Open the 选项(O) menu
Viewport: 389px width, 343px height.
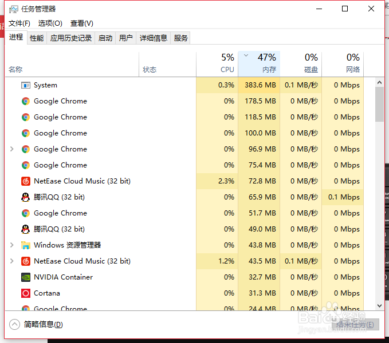pos(50,23)
